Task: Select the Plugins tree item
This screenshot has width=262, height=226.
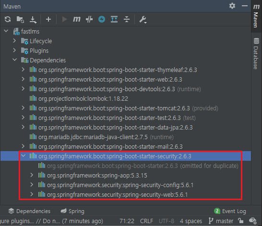Action: click(x=39, y=50)
